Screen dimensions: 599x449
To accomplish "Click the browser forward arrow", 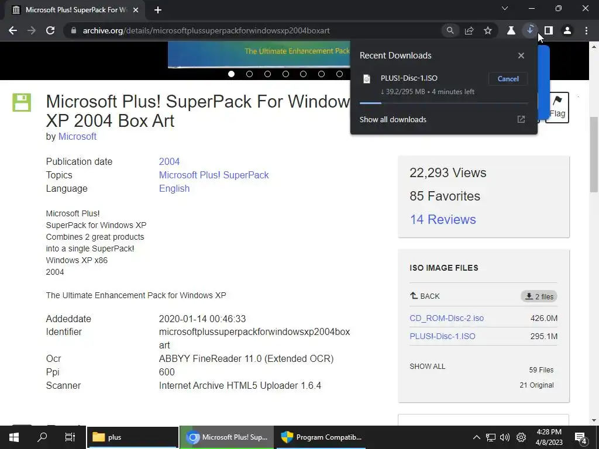I will (32, 30).
